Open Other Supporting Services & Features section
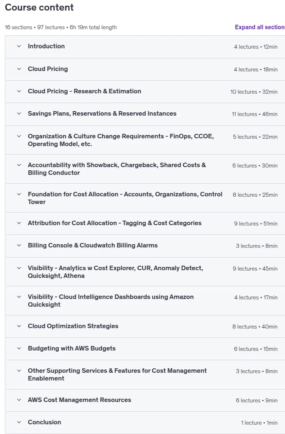Viewport: 285px width, 434px height. pos(117,374)
